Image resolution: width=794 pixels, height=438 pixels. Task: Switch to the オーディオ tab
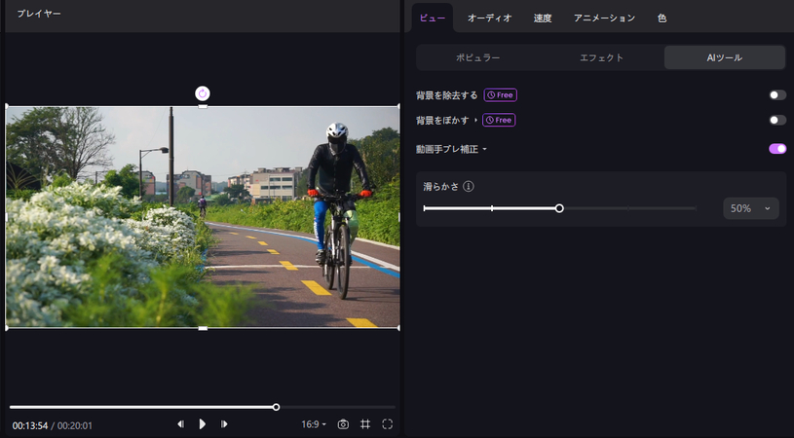pos(489,18)
